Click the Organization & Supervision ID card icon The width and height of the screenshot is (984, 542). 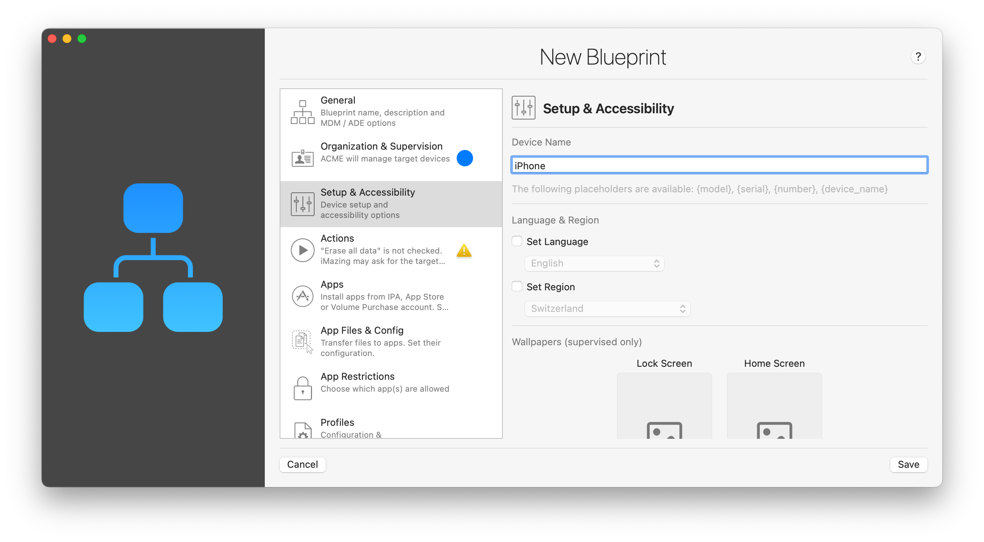click(x=302, y=157)
